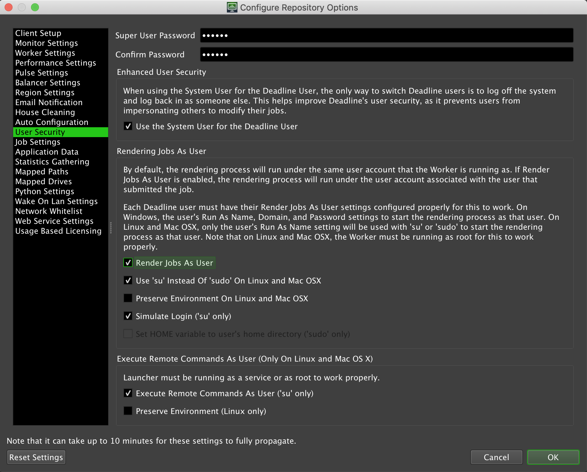Select the highlighted User Security item
The image size is (587, 472).
(x=61, y=132)
